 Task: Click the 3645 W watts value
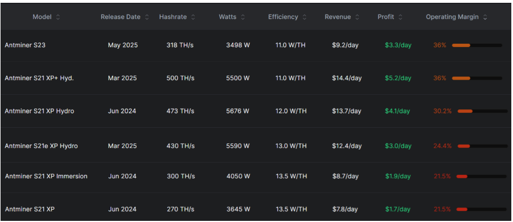click(x=238, y=209)
